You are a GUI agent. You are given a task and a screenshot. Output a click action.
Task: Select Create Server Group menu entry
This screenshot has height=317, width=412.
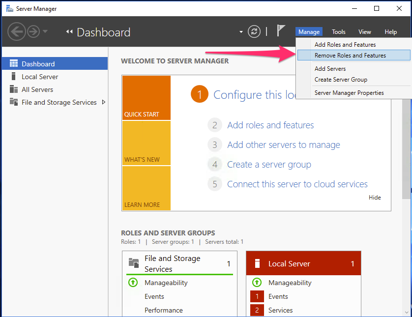point(353,79)
